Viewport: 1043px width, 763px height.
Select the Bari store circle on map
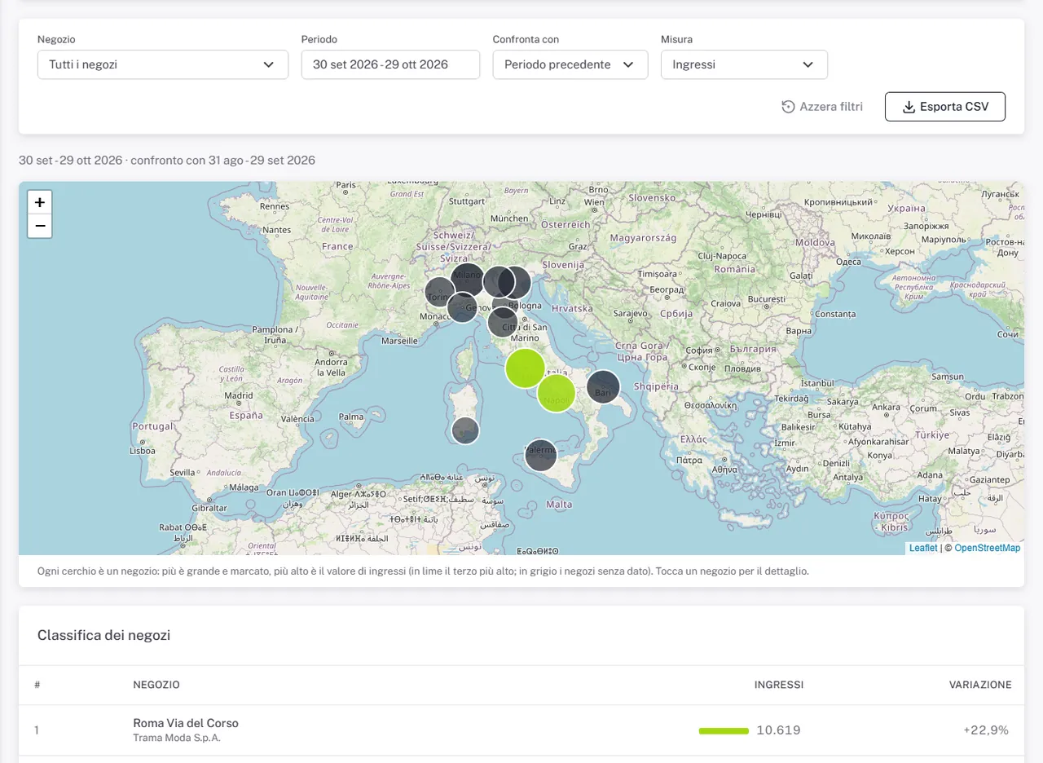(603, 387)
